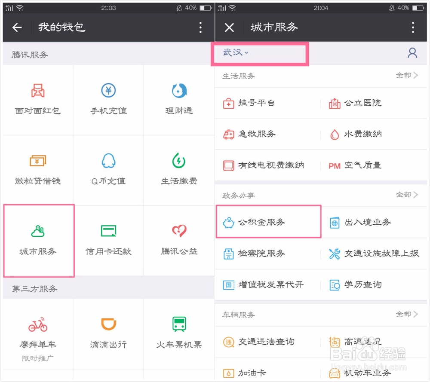Tap the 挂号平台 medical kit icon
430x382 pixels.
click(228, 103)
